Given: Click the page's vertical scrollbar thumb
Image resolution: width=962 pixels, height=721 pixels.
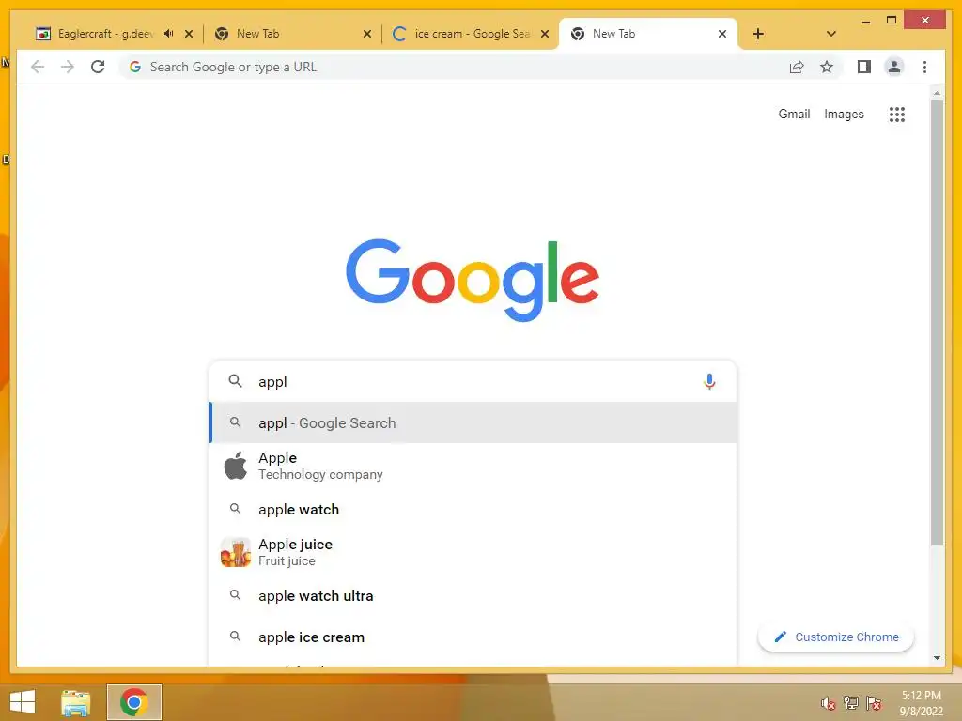Looking at the screenshot, I should coord(937,322).
